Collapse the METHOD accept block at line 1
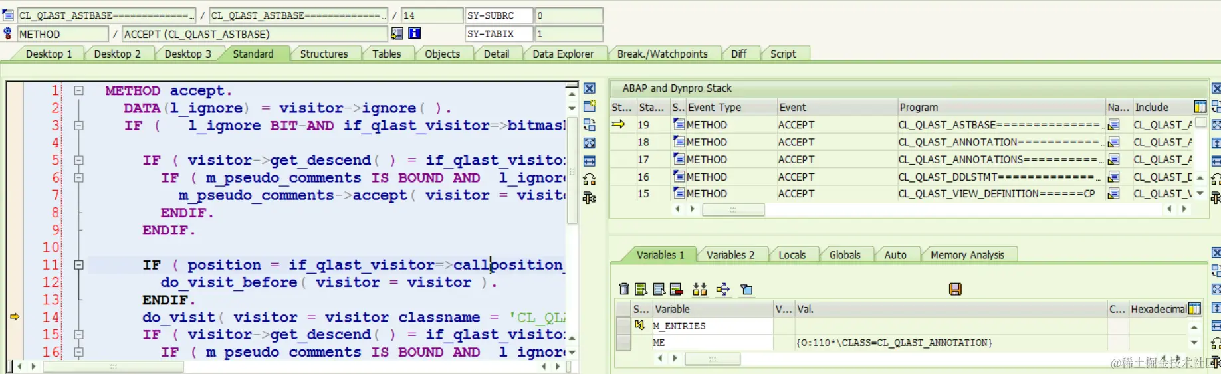The image size is (1221, 374). pyautogui.click(x=78, y=90)
